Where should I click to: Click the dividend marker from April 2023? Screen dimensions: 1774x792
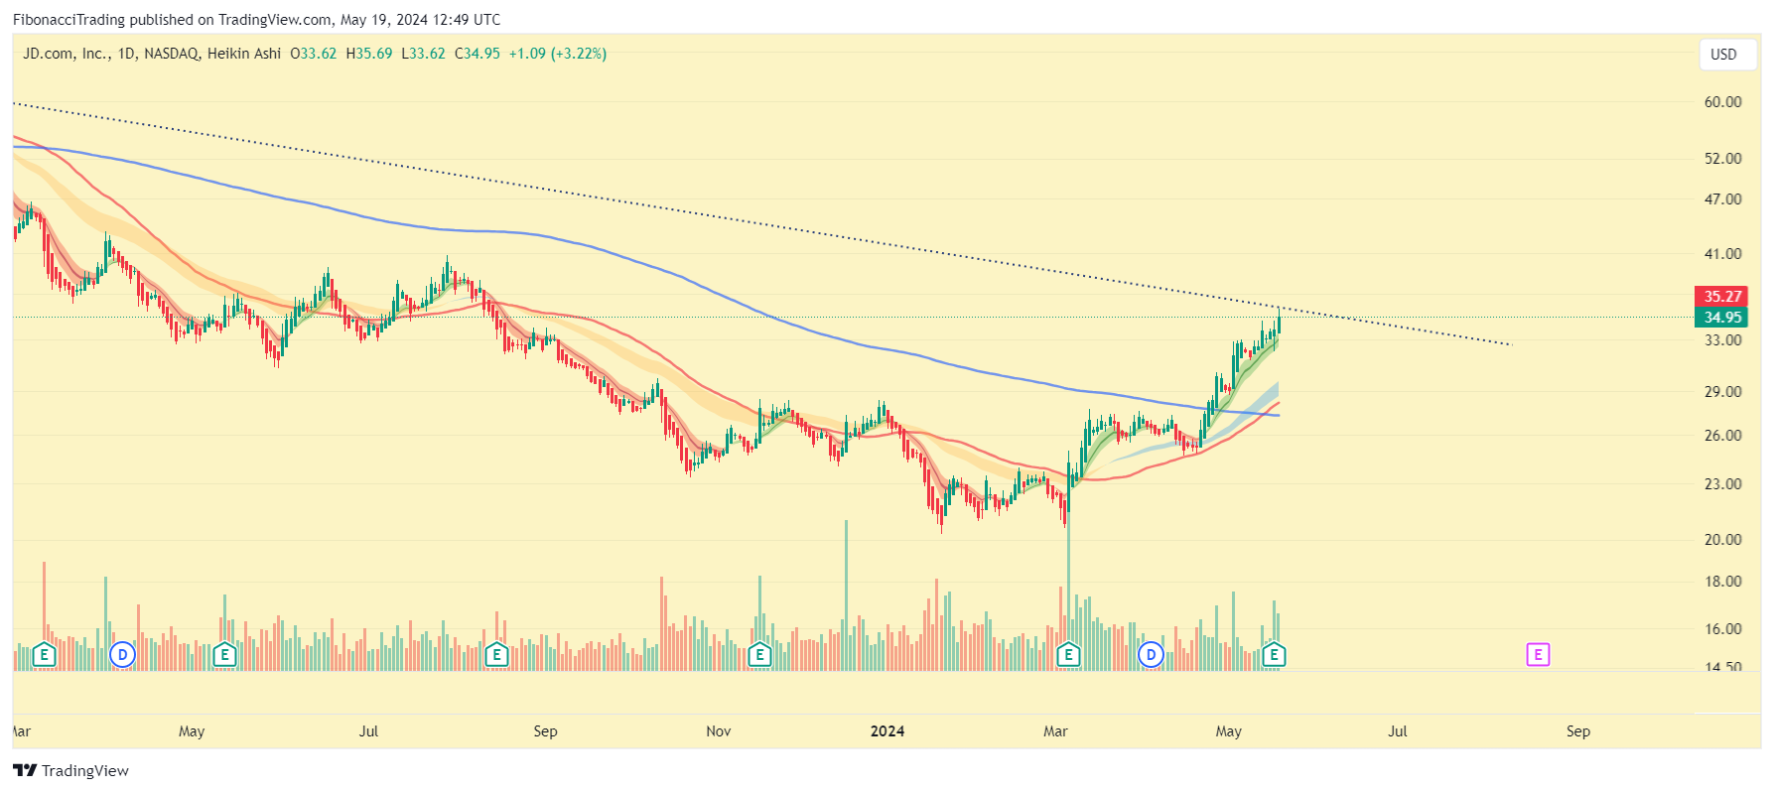pos(122,654)
